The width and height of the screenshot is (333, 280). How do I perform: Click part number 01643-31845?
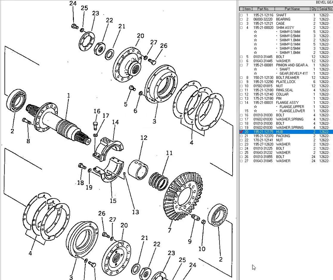[x=263, y=161]
